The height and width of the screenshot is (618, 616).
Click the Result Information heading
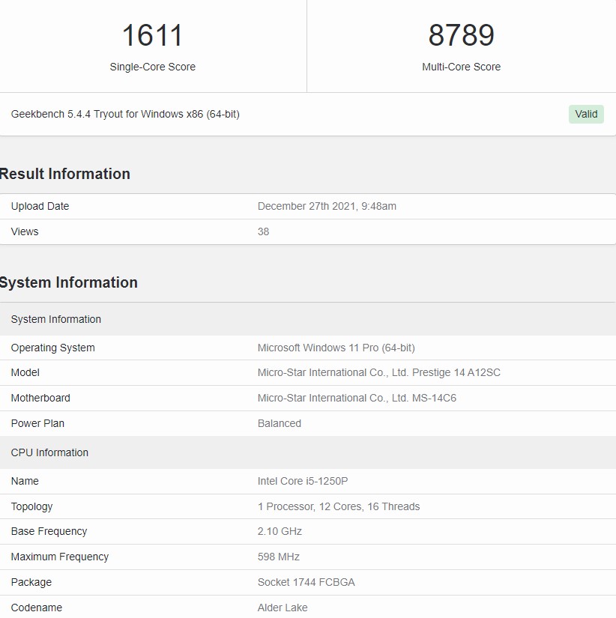(x=64, y=174)
